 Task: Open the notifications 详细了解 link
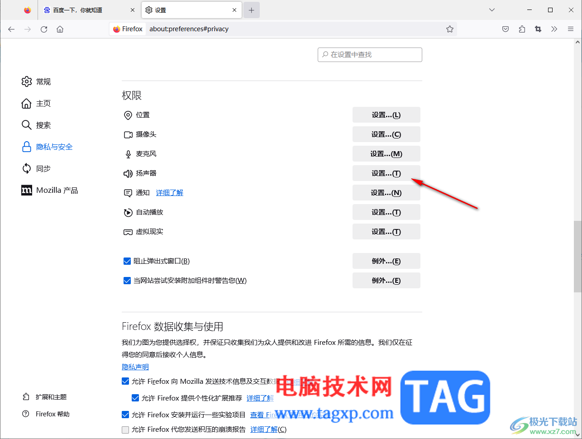pos(170,193)
